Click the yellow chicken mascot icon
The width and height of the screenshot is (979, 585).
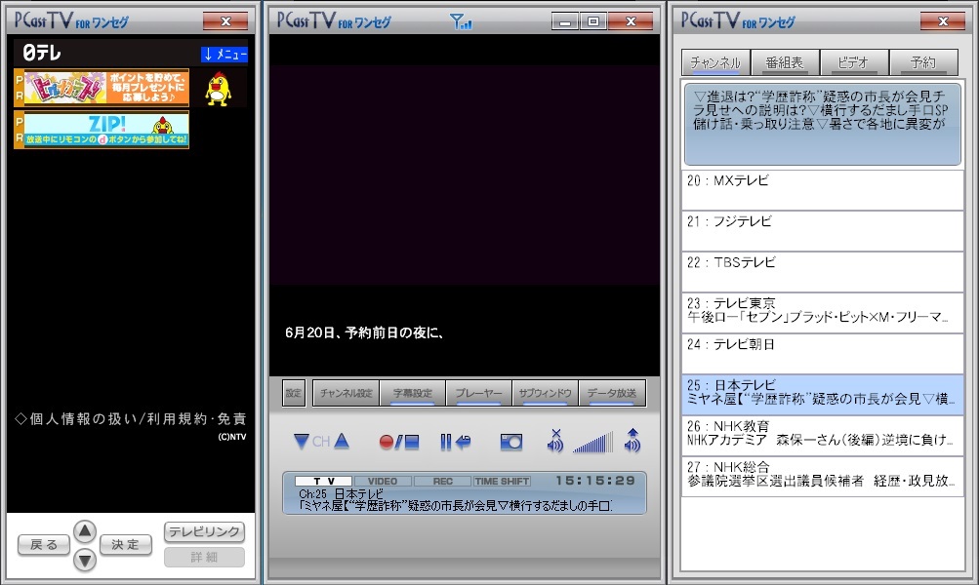click(x=218, y=88)
